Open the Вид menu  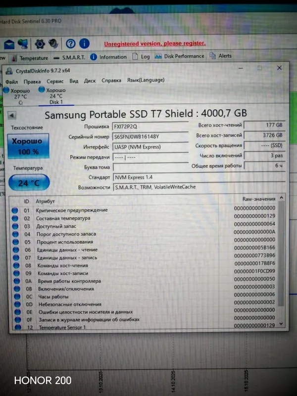(74, 81)
